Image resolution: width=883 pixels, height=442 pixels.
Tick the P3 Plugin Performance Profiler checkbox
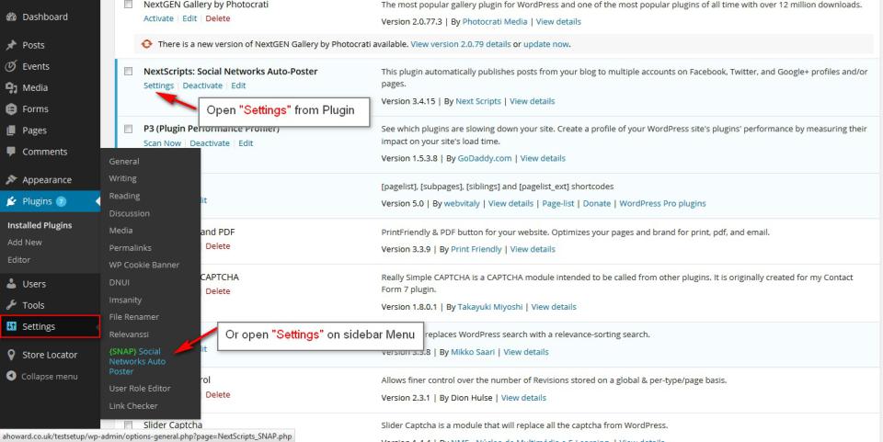pos(128,129)
